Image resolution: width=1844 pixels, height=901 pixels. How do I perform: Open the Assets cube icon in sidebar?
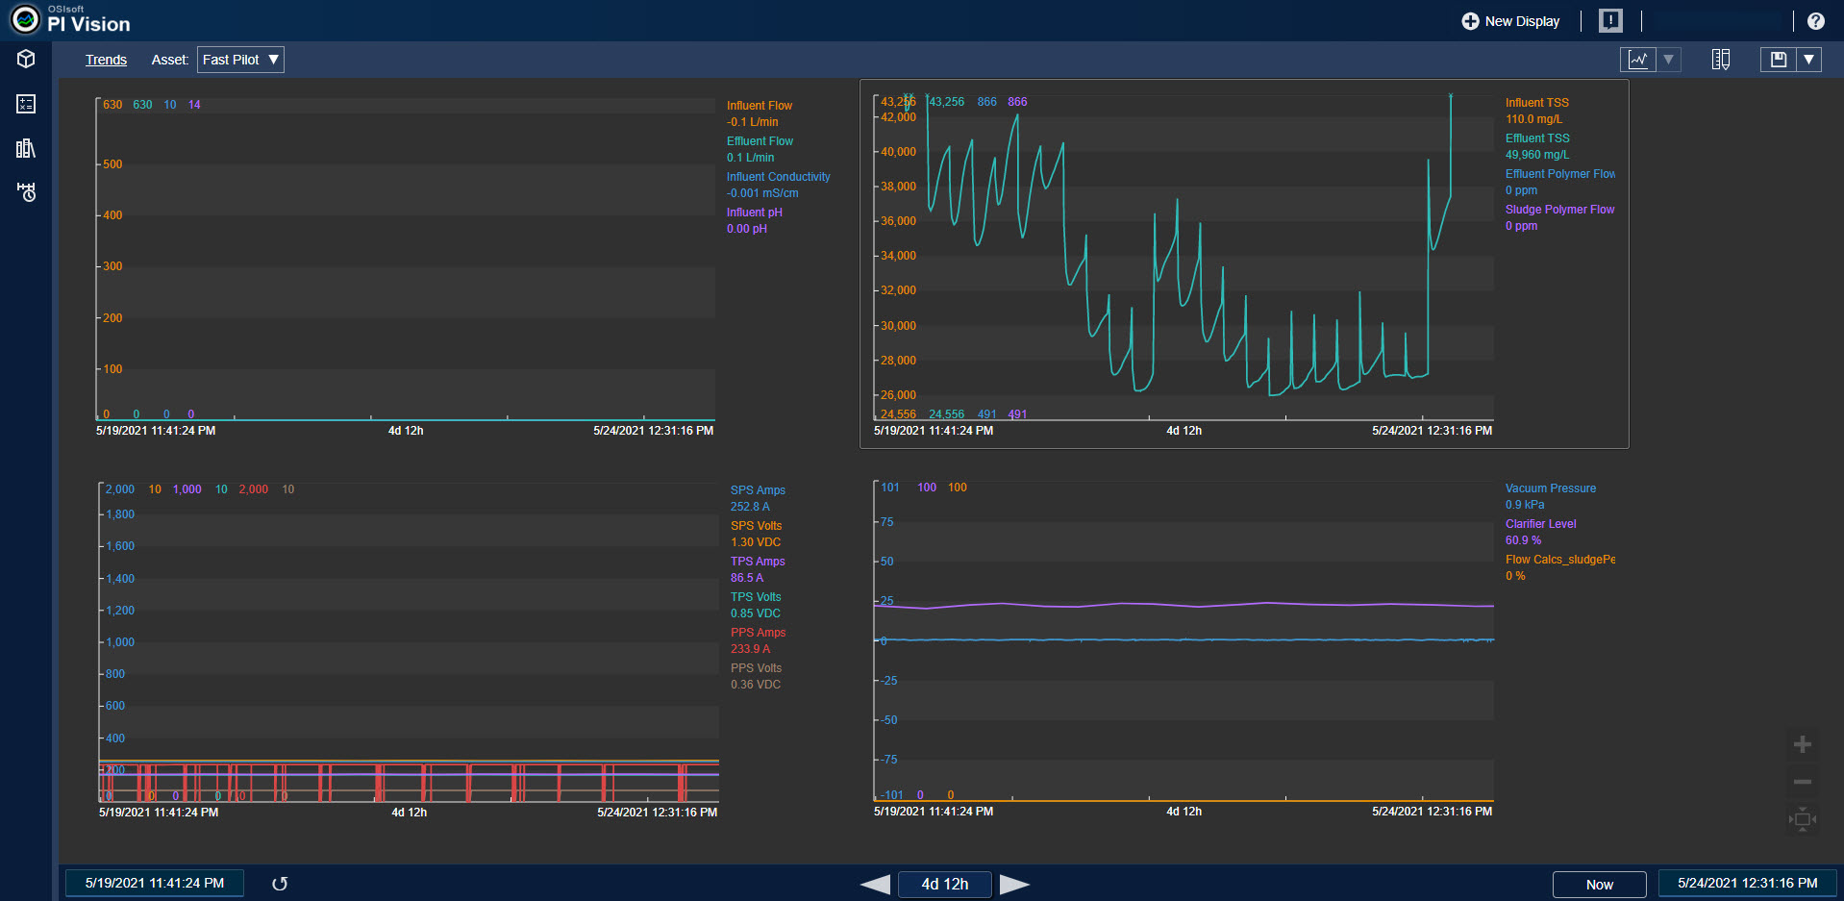coord(26,60)
